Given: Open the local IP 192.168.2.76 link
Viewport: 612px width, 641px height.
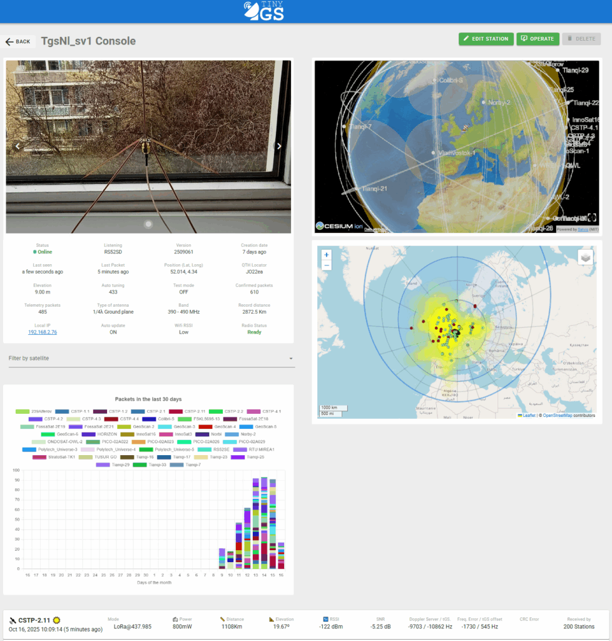Looking at the screenshot, I should [43, 332].
